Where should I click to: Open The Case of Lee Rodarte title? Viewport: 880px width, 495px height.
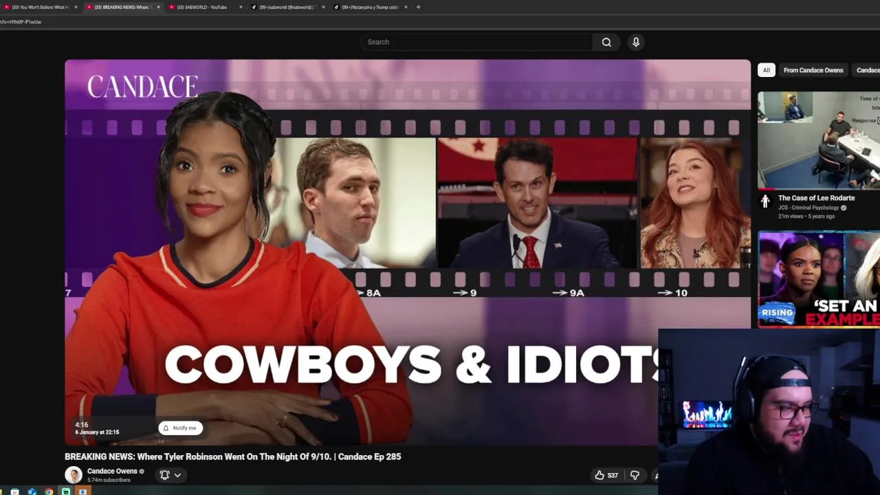tap(816, 198)
